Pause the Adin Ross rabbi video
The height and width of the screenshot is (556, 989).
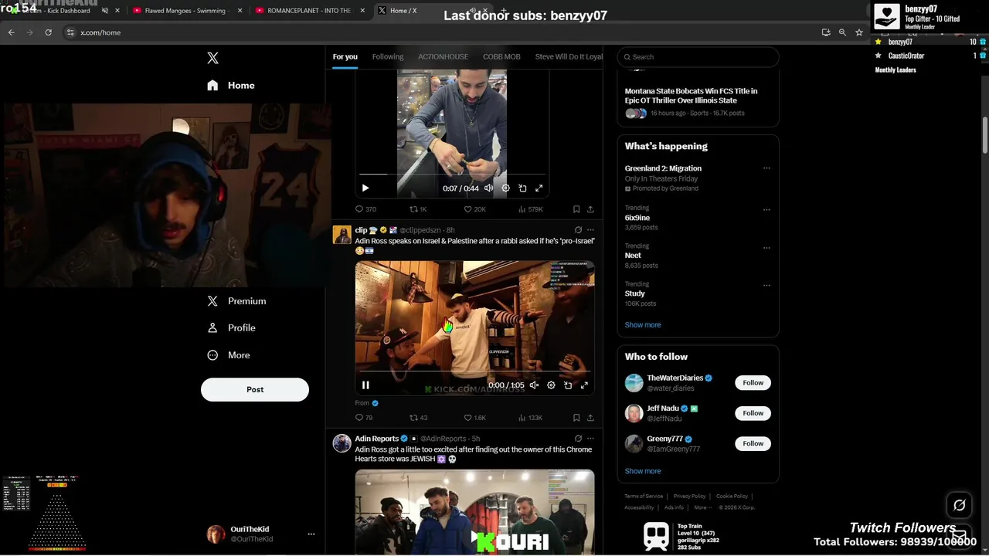point(365,385)
